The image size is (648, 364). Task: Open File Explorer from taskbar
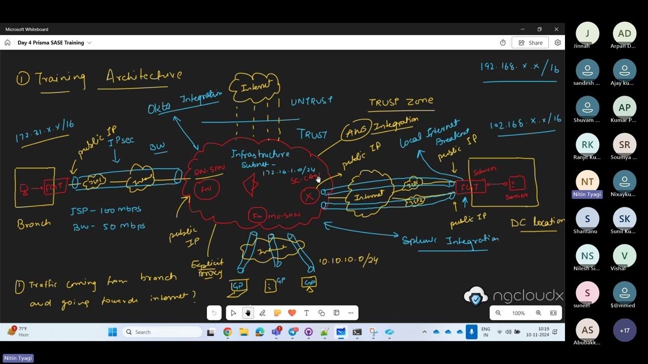click(x=244, y=332)
